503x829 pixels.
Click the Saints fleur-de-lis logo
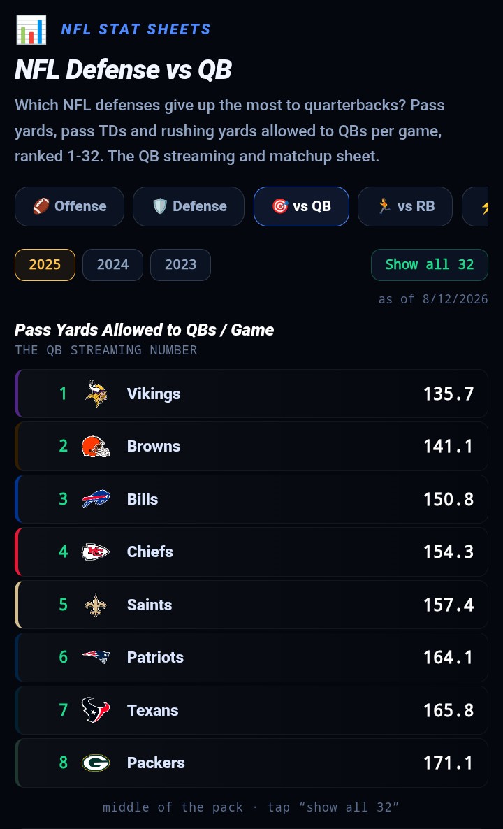[96, 605]
